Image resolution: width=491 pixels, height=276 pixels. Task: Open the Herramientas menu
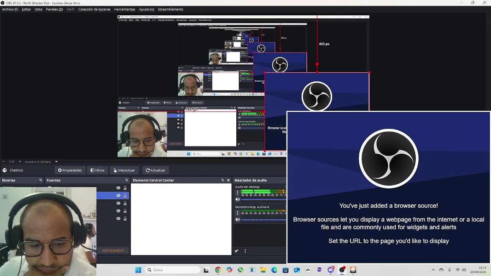(x=125, y=9)
